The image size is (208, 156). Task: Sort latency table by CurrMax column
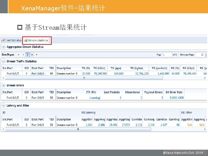pos(161,119)
